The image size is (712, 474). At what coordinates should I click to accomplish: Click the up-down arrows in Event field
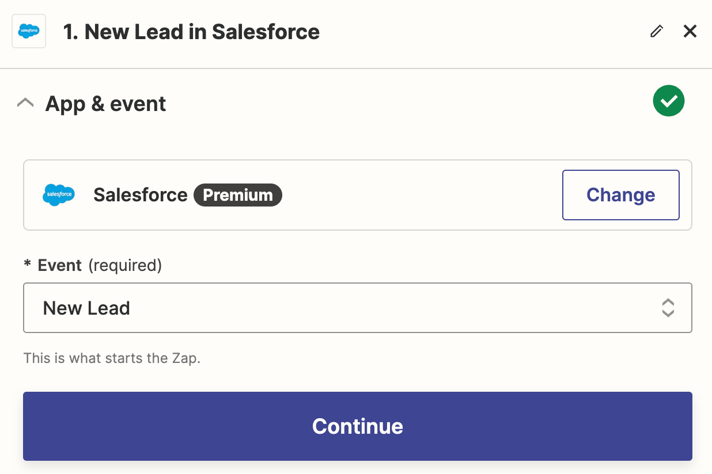668,308
